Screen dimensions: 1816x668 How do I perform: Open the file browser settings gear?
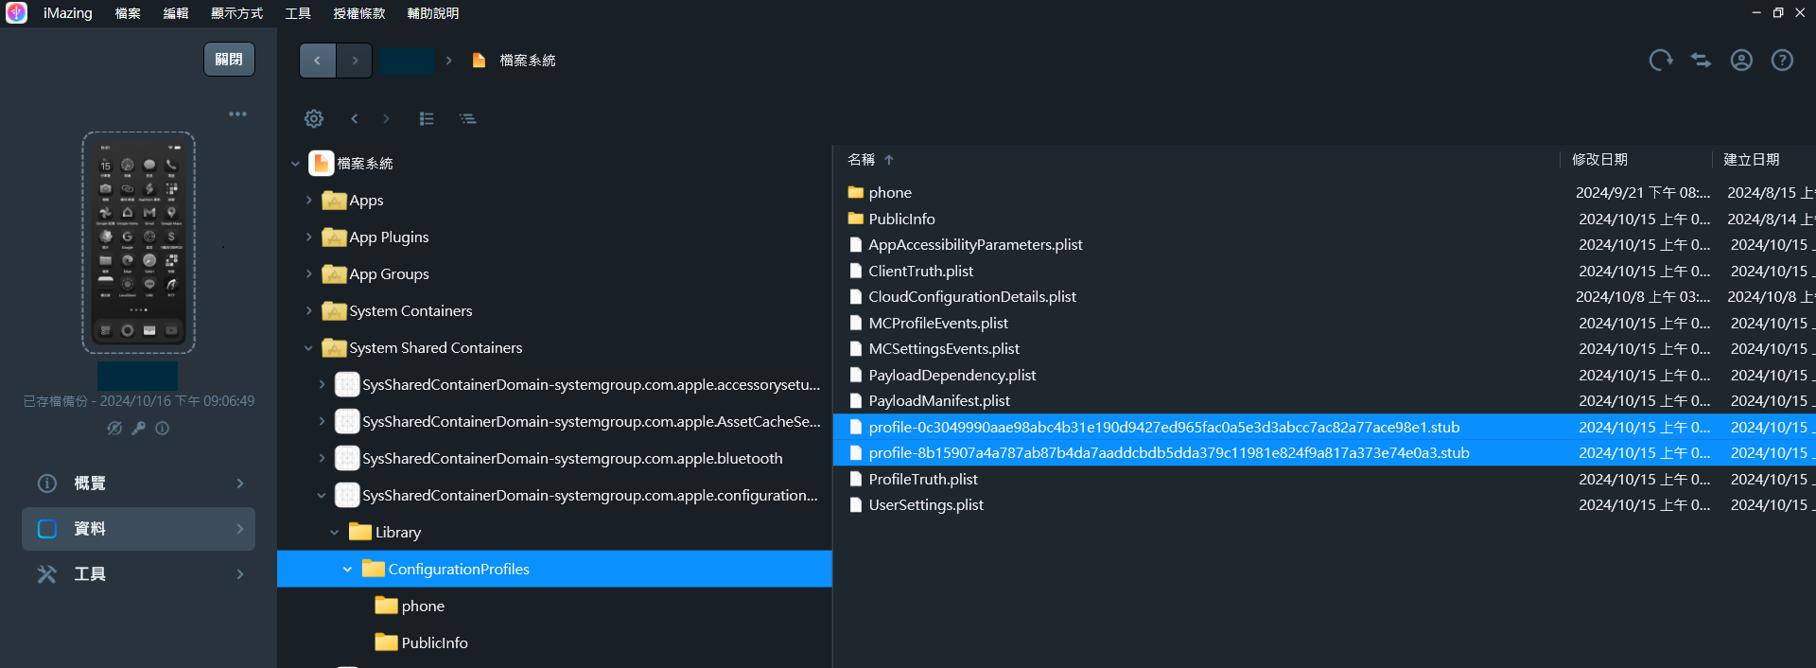pos(314,118)
